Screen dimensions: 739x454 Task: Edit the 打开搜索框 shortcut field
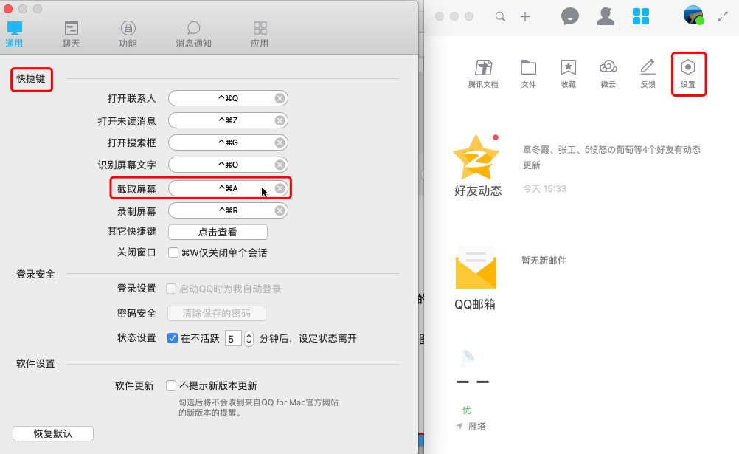(228, 142)
